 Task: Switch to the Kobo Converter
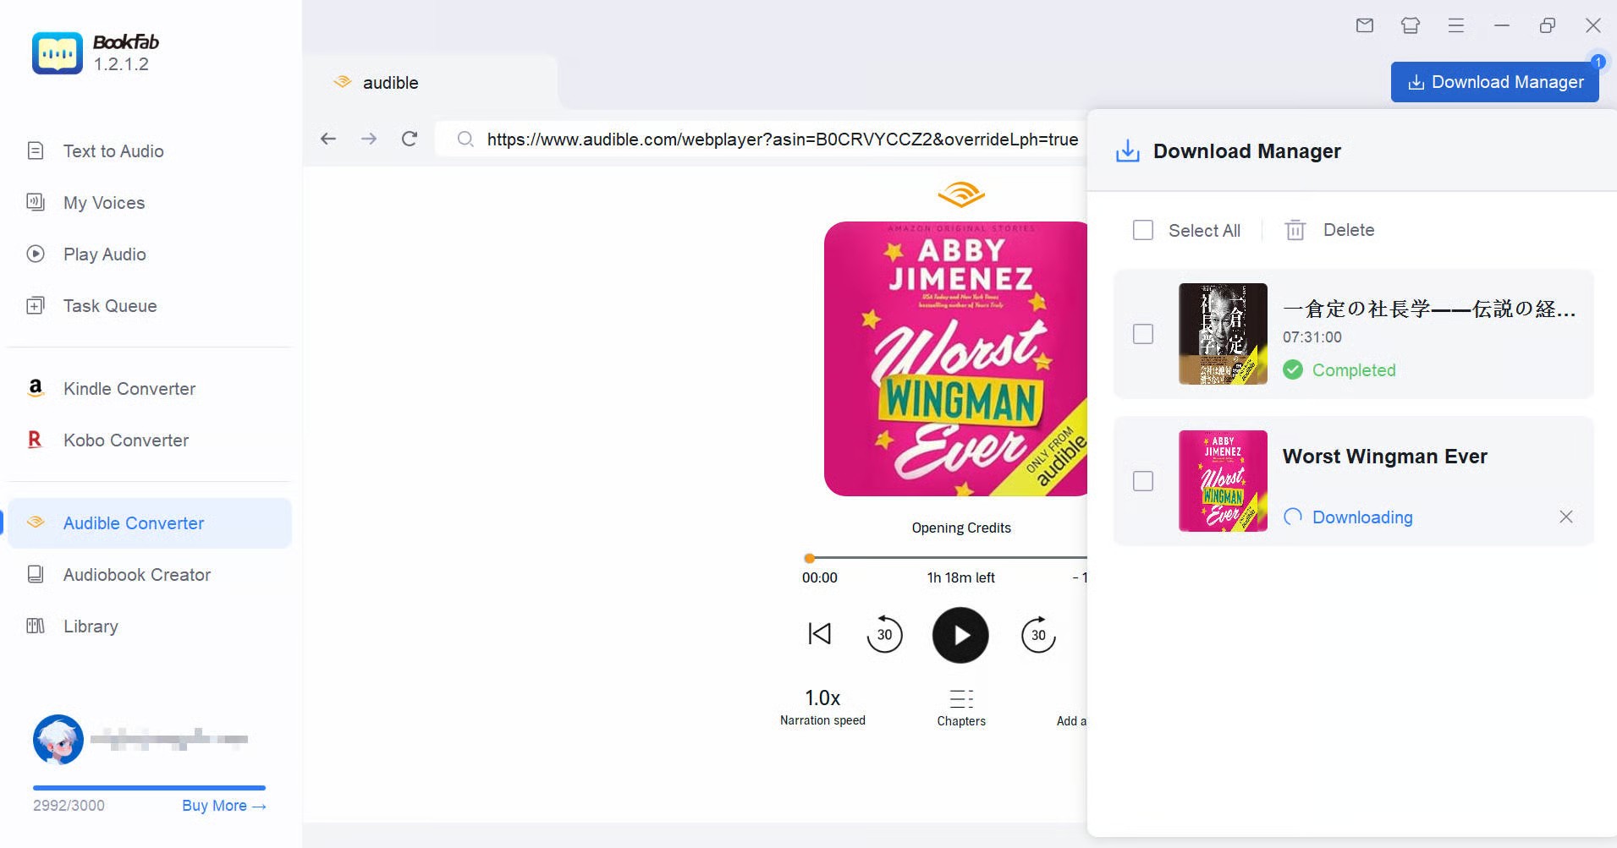[125, 440]
